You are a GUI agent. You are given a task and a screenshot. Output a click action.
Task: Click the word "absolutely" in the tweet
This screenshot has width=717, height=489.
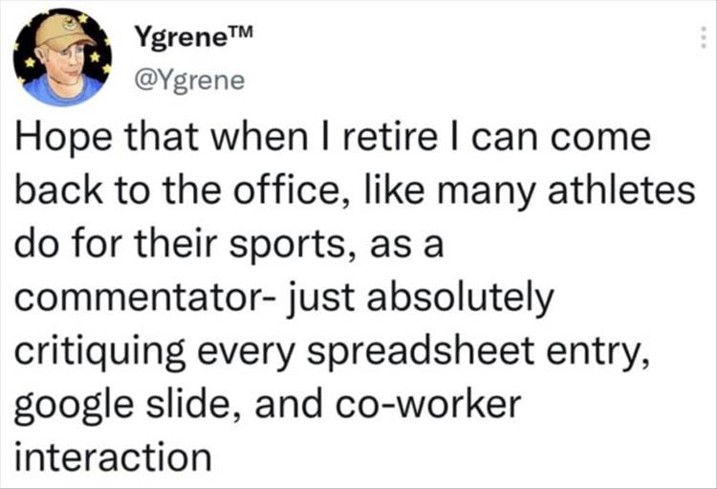460,299
